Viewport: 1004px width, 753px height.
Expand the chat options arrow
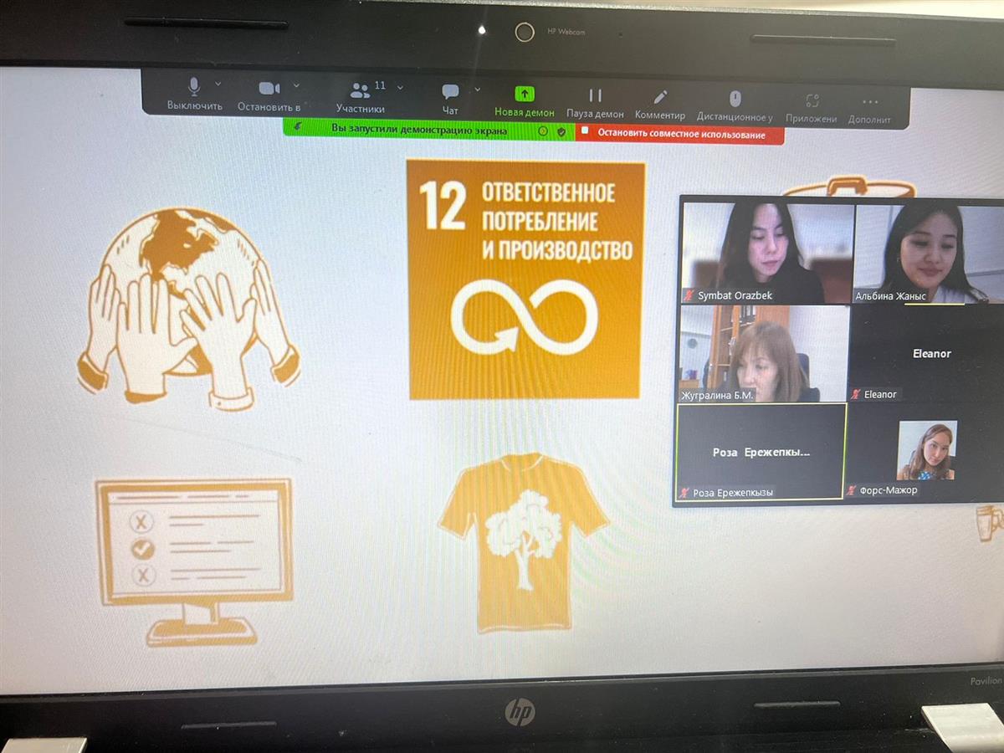(478, 89)
